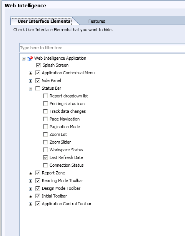Image resolution: width=185 pixels, height=236 pixels.
Task: Check the Status Bar checkbox
Action: [x=38, y=88]
